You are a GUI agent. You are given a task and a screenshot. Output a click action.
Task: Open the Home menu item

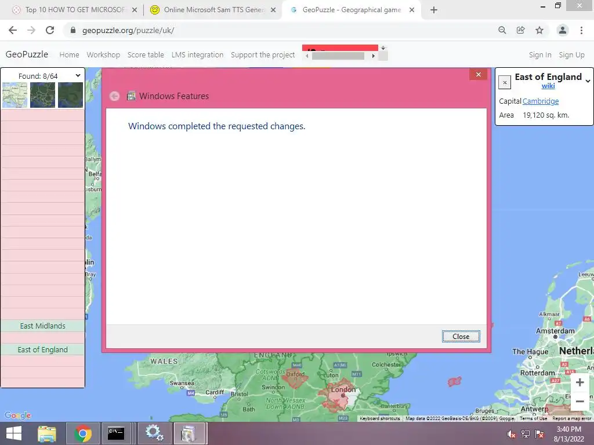[70, 54]
